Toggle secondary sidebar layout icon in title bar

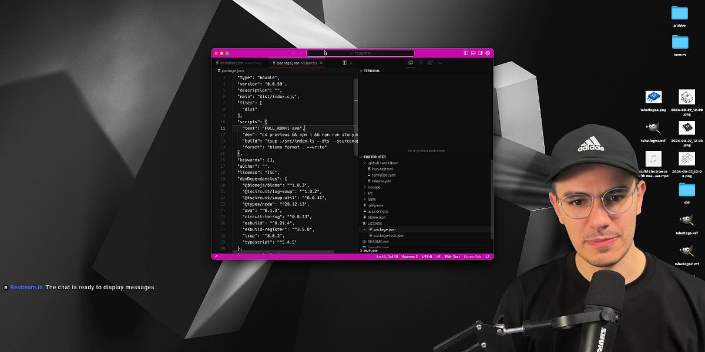pyautogui.click(x=481, y=53)
